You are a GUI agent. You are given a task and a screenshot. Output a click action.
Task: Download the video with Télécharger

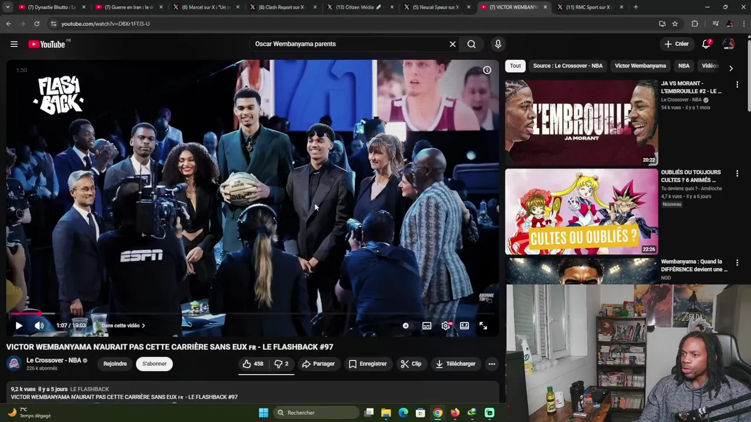tap(455, 364)
